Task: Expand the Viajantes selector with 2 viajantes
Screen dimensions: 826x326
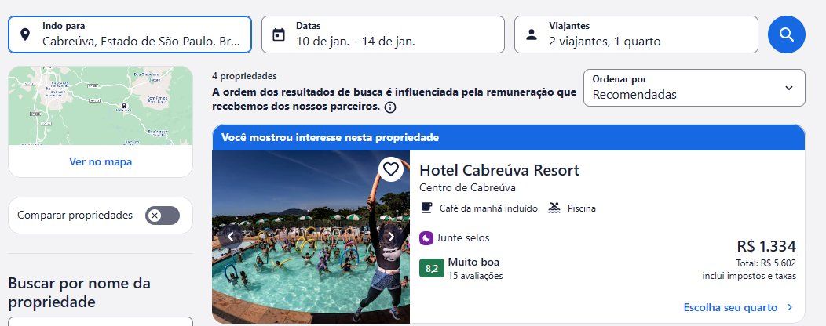Action: click(636, 34)
